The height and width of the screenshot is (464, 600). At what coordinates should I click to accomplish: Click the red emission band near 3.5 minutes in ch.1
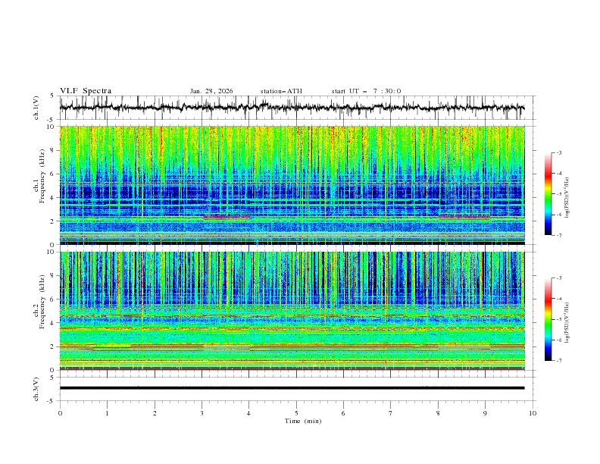pos(226,217)
